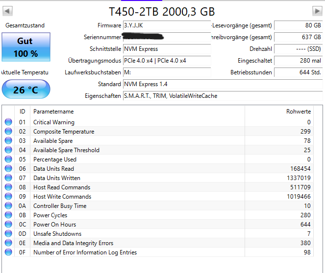
Task: Click status orb for Host Read Commands row
Action: [x=8, y=187]
